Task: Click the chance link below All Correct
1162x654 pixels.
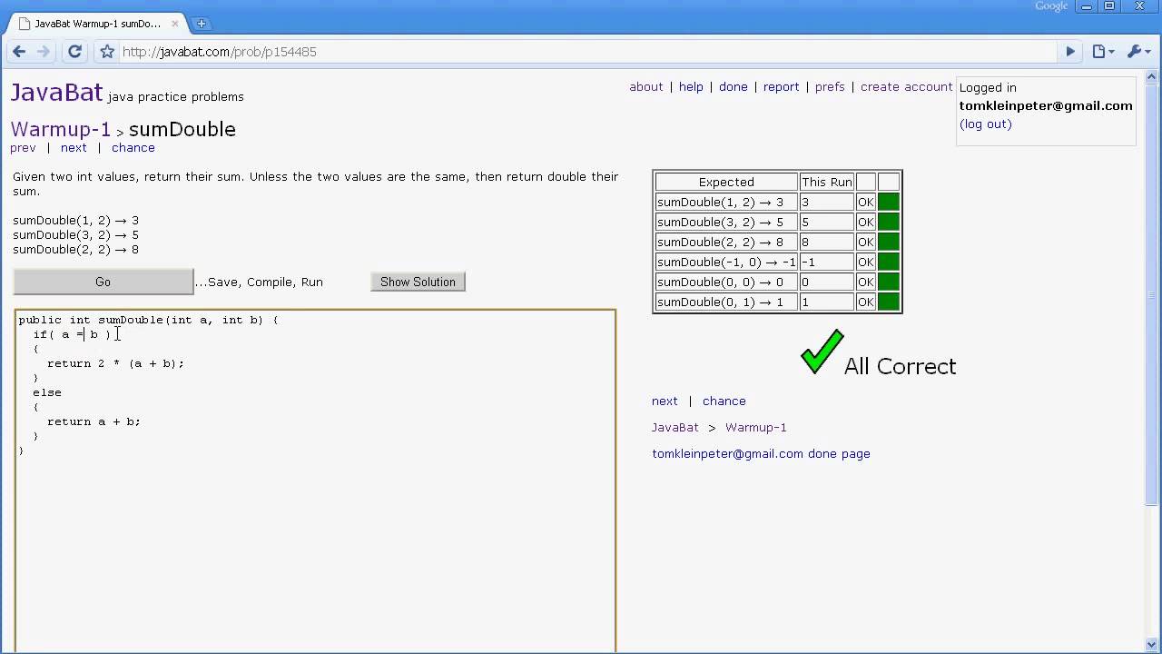Action: click(x=724, y=401)
